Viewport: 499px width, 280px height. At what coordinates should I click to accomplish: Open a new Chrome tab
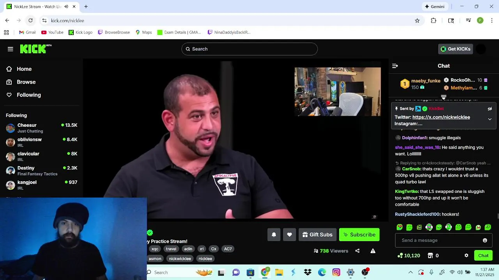tap(86, 7)
